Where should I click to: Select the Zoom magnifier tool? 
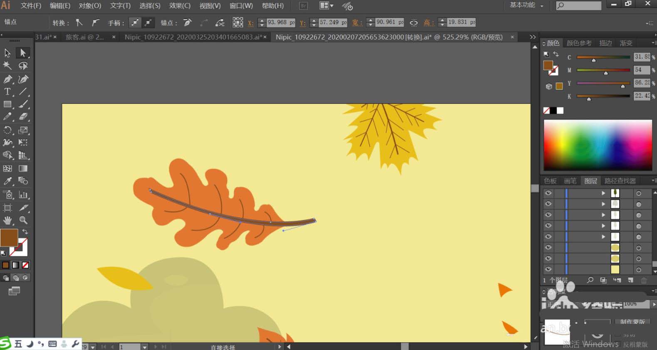pyautogui.click(x=23, y=220)
